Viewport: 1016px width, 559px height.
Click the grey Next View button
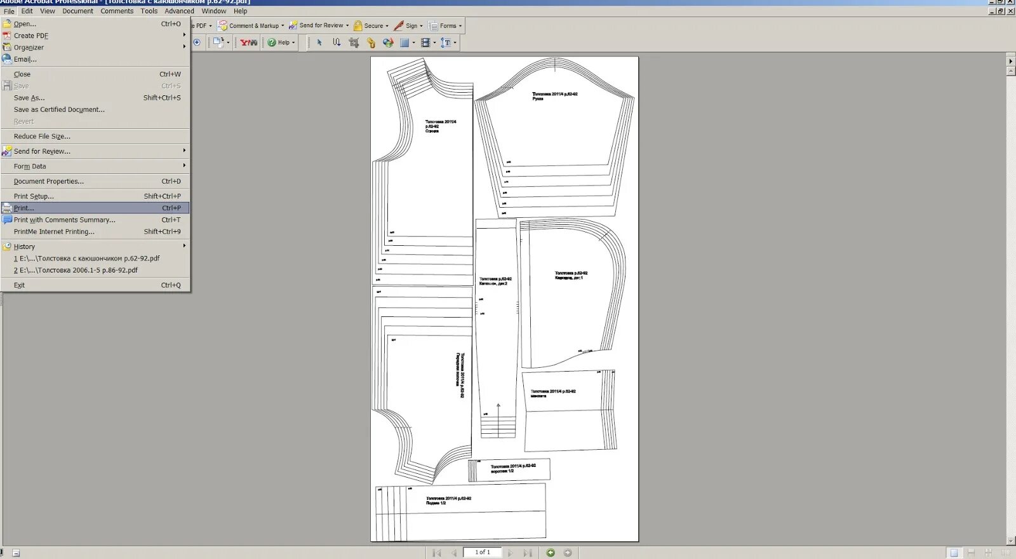pos(568,553)
